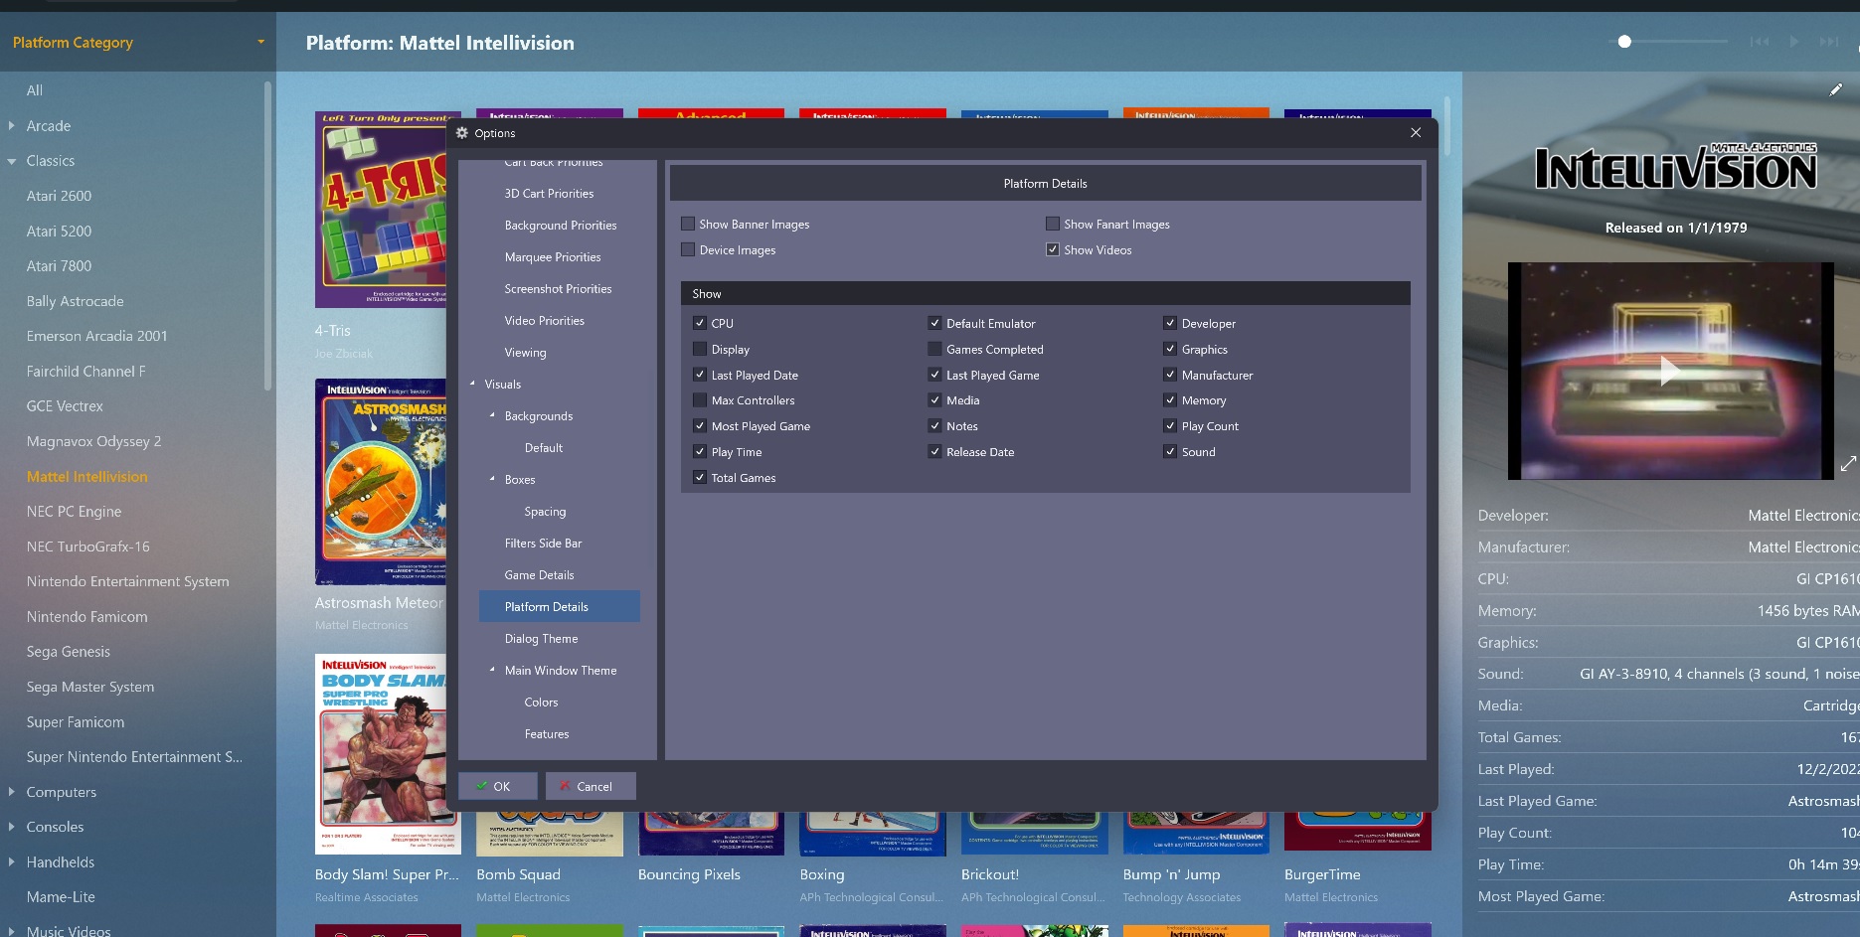
Task: Open the 4-Tris game box art
Action: 382,210
